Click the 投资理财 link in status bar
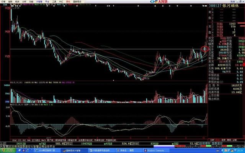This screenshot has height=153, width=245. [205, 143]
